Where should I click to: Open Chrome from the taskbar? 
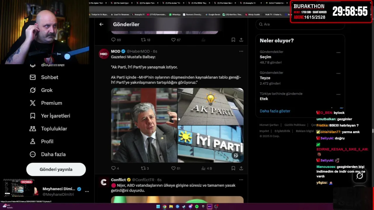tap(165, 206)
